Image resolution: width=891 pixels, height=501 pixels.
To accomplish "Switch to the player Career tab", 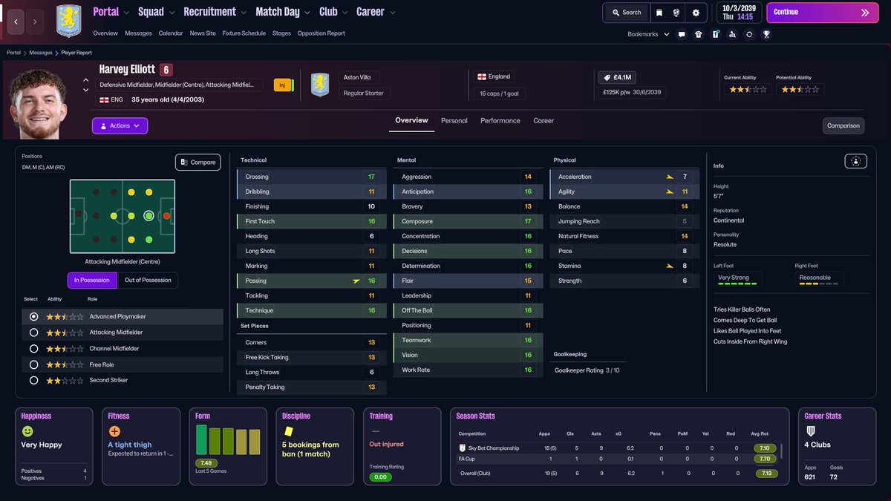I will click(544, 120).
